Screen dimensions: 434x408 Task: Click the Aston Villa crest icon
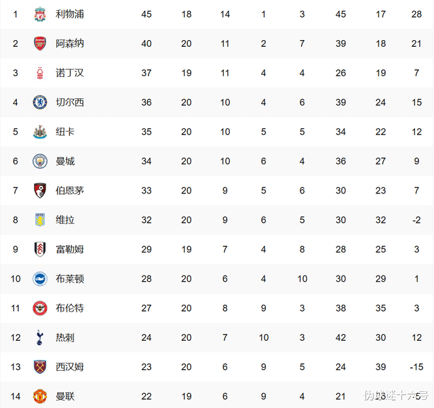(x=40, y=220)
